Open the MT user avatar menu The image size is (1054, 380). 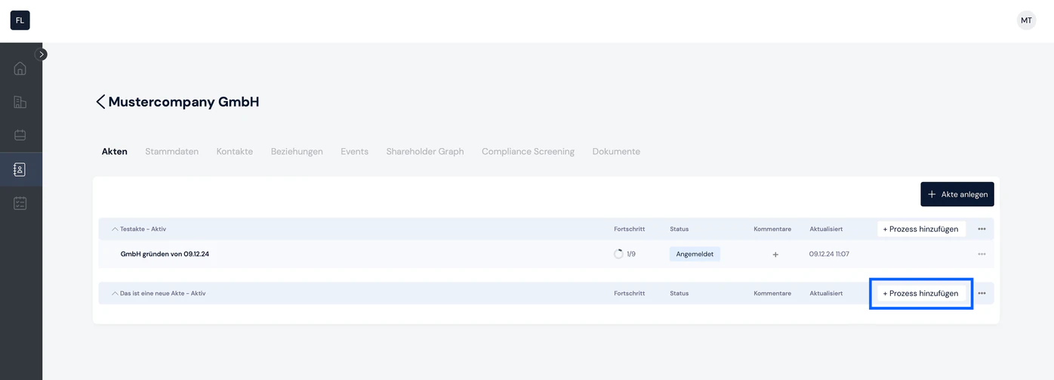pyautogui.click(x=1026, y=20)
